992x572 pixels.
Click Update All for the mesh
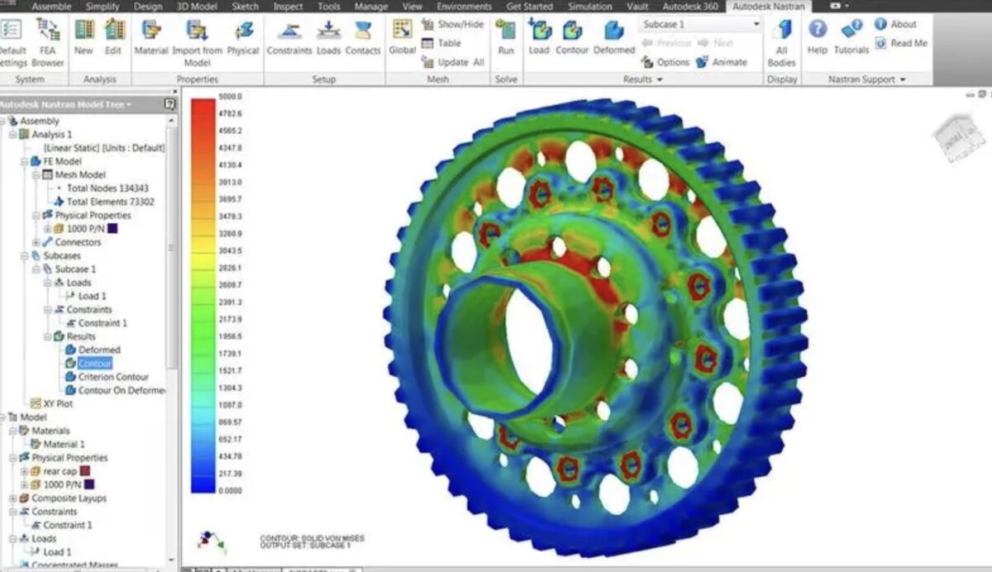tap(452, 62)
